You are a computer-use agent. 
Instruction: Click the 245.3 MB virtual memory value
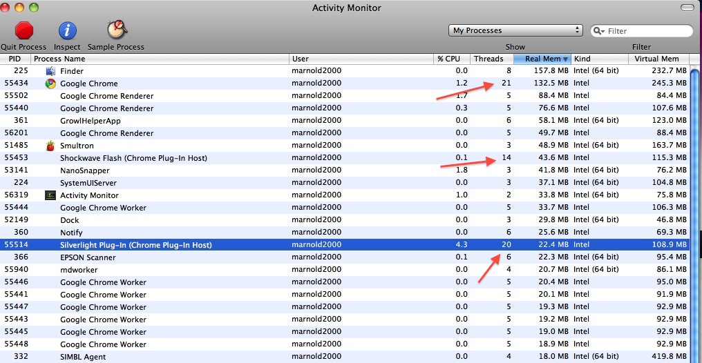[x=668, y=83]
